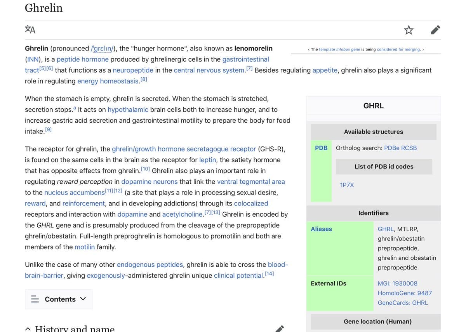
Task: Click PDB structure 1P7X link
Action: (347, 185)
